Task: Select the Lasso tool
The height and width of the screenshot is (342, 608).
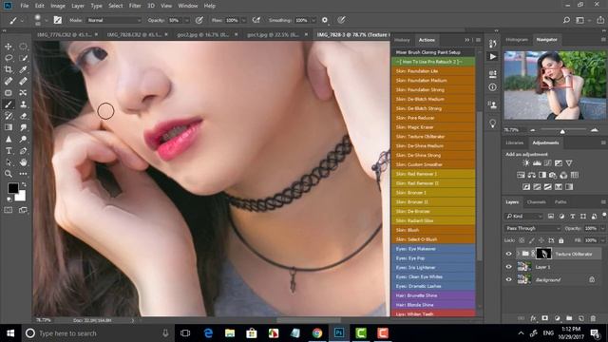Action: click(9, 58)
